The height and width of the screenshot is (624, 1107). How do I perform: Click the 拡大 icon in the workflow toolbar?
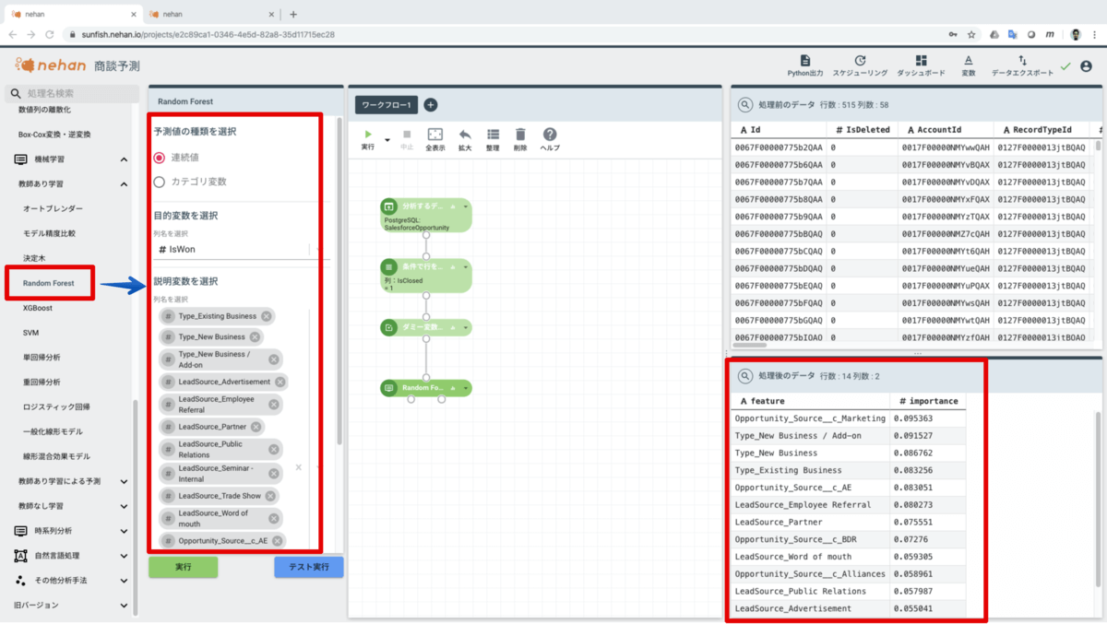coord(465,134)
